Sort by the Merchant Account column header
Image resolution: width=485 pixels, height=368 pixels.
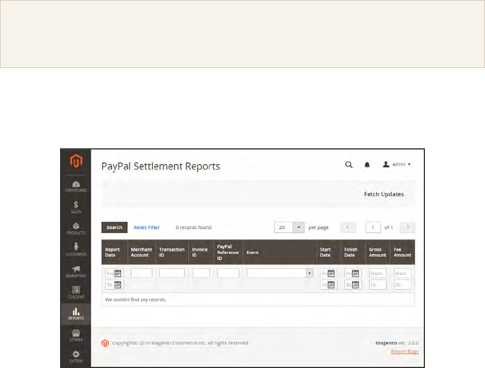tap(141, 252)
